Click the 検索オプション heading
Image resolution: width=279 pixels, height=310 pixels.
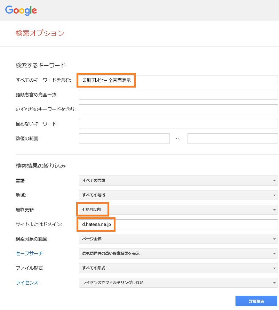point(40,33)
